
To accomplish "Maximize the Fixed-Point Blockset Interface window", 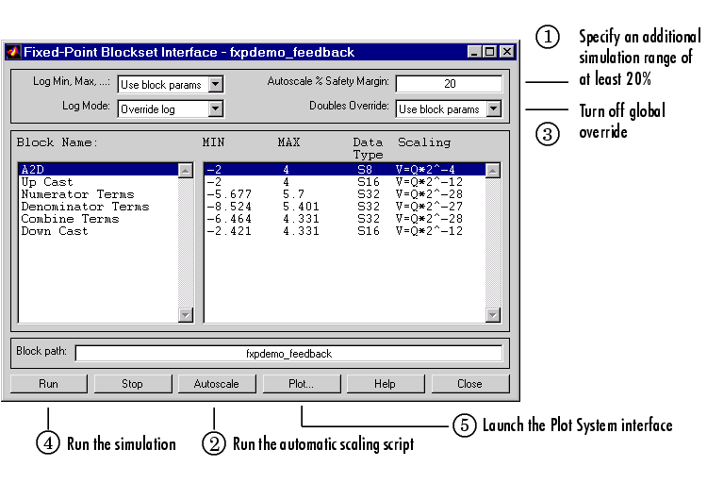I will 489,53.
